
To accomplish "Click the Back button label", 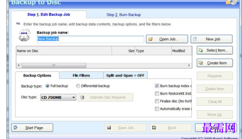I will 172,128.
